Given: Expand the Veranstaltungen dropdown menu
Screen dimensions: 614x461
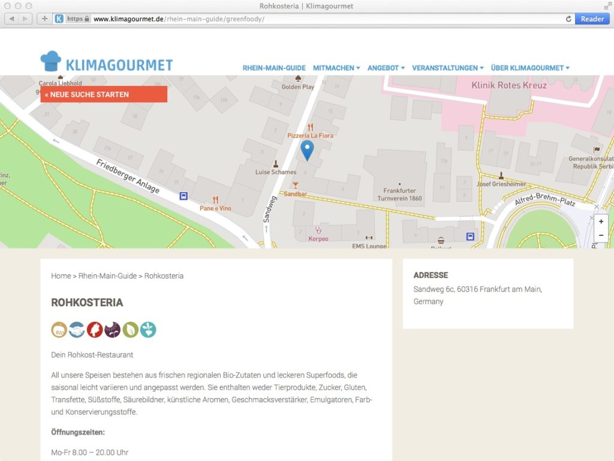Looking at the screenshot, I should (447, 68).
